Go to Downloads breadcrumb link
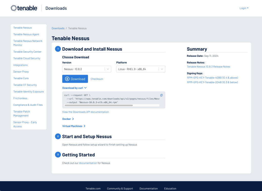 tap(58, 28)
